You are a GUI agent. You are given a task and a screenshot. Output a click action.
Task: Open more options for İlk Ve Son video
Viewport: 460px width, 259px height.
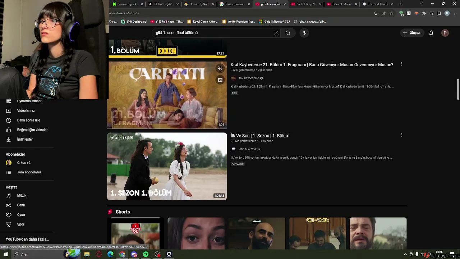[402, 135]
